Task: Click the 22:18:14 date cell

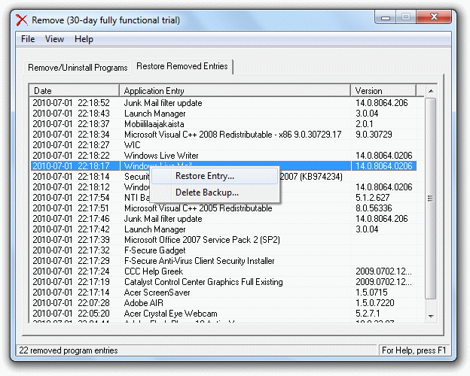Action: pos(71,176)
